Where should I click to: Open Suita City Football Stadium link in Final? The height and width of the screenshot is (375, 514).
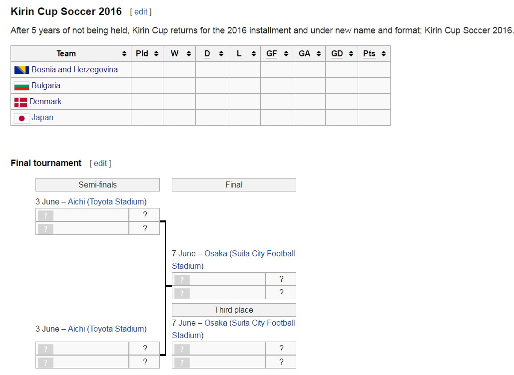pyautogui.click(x=233, y=260)
